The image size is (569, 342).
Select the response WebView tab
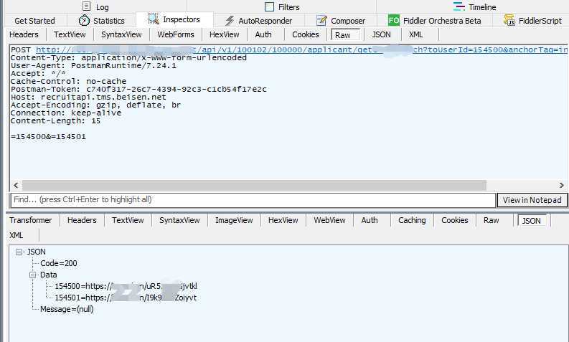click(x=329, y=221)
